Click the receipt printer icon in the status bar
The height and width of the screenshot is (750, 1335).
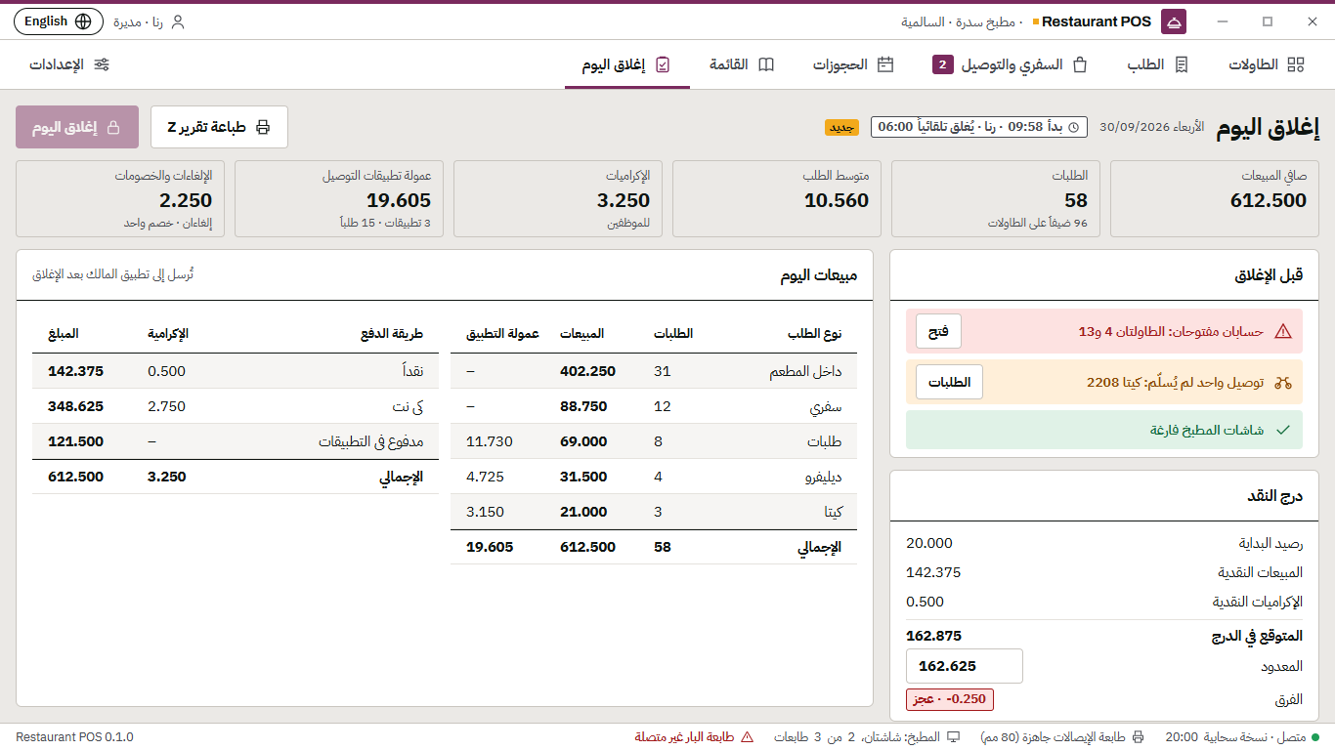tap(1140, 737)
